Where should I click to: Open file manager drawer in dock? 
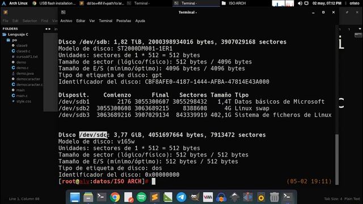coord(88,197)
